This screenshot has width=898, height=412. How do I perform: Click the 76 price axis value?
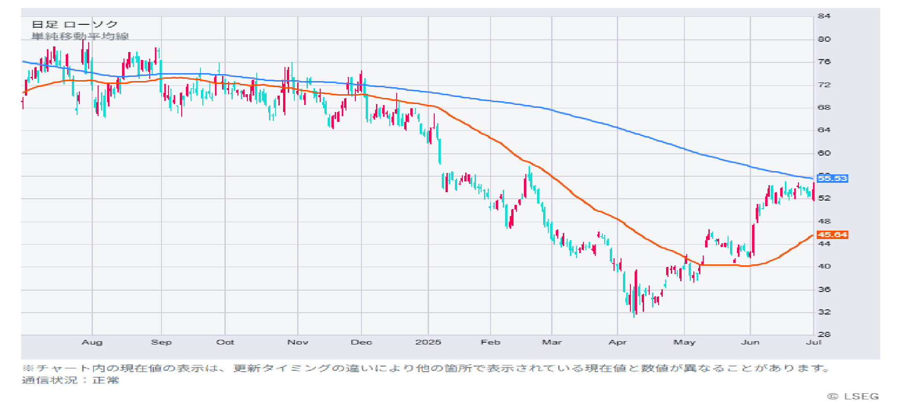[x=824, y=61]
